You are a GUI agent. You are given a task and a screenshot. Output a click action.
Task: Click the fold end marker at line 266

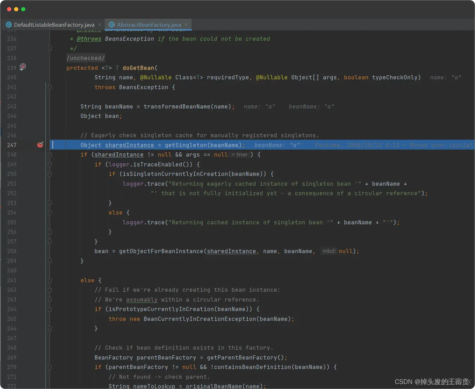(x=50, y=328)
